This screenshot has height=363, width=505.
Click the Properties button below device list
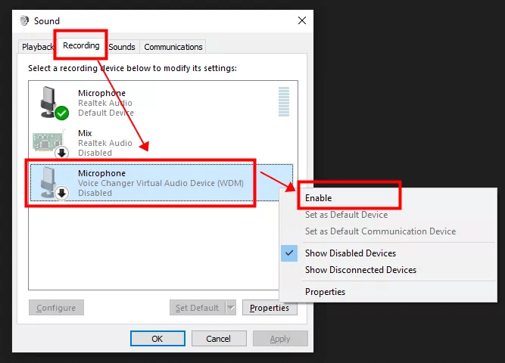(270, 308)
